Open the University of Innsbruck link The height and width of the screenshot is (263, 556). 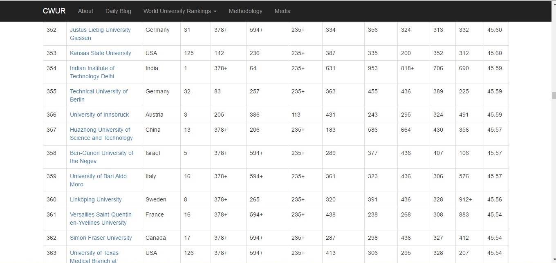coord(99,115)
